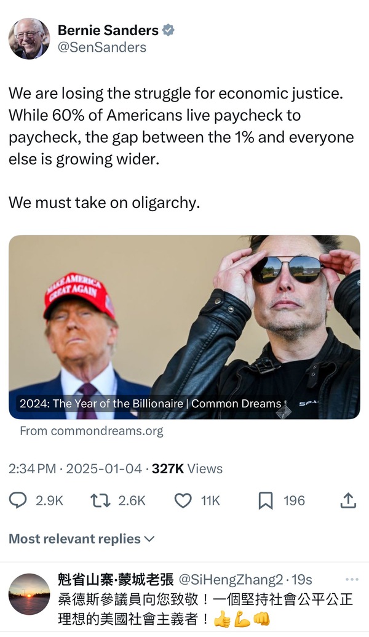Open '2024: The Year of the Billionaire' headline
This screenshot has width=369, height=637.
point(101,404)
